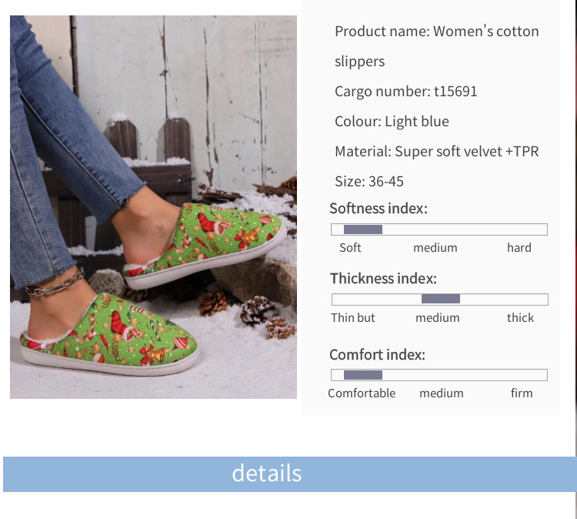Screen dimensions: 577x519
Task: Click the "thick" label under thickness bar
Action: pyautogui.click(x=520, y=318)
